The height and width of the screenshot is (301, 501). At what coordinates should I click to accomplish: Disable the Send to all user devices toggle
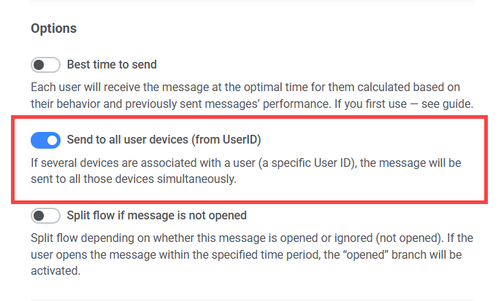45,139
